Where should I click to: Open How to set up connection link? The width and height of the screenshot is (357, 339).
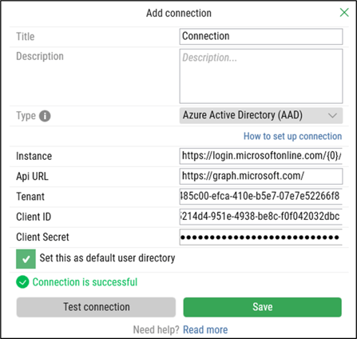pos(292,136)
